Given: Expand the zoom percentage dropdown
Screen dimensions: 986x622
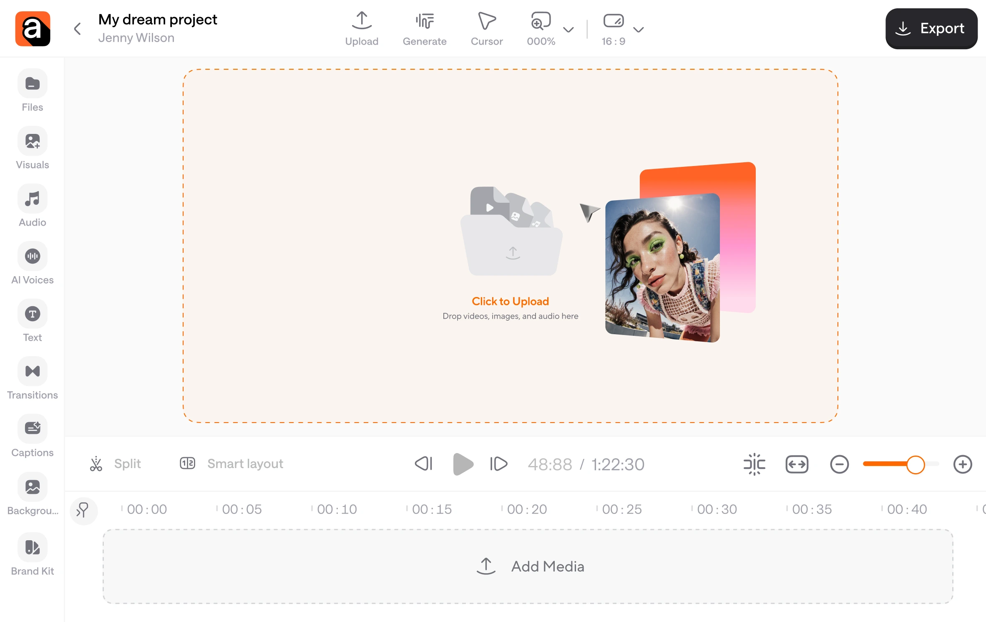Looking at the screenshot, I should 568,30.
